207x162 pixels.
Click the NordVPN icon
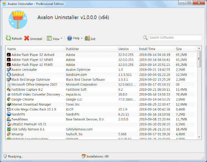(9, 114)
